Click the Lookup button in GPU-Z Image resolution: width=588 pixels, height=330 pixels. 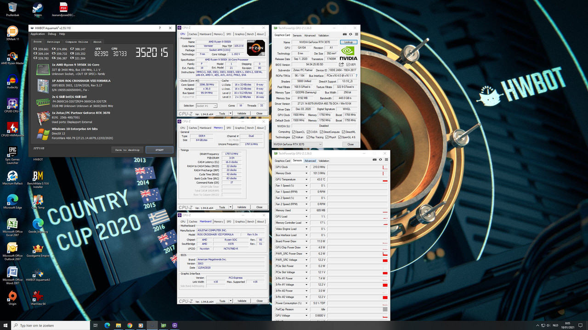pyautogui.click(x=349, y=42)
